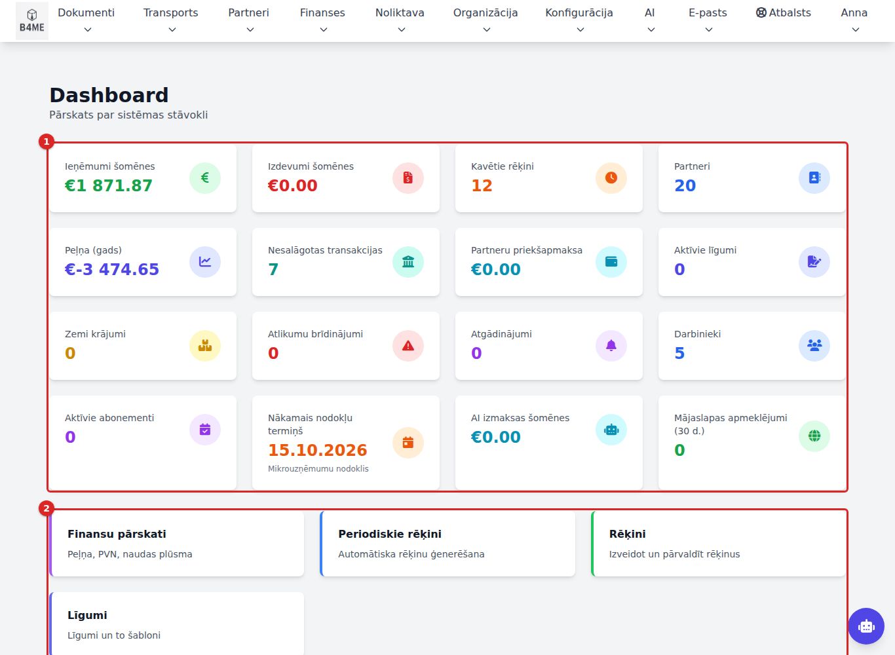Click the boxes icon on Zemi krājumi card
The width and height of the screenshot is (895, 655).
(x=205, y=346)
